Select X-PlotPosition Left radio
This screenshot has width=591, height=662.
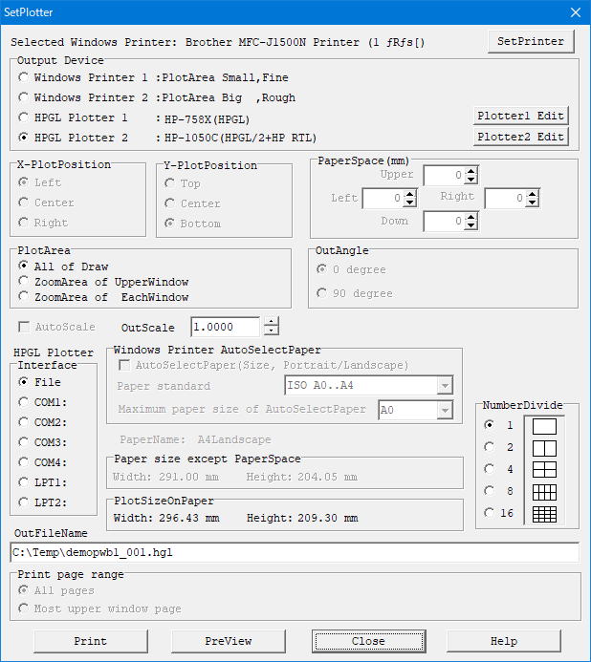click(x=24, y=182)
